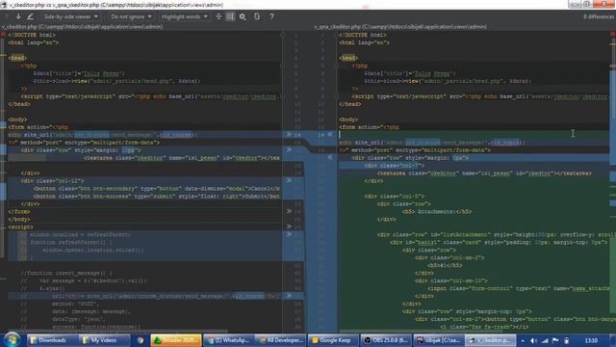Switch to My Videos taskbar window
This screenshot has height=347, width=616.
(104, 340)
